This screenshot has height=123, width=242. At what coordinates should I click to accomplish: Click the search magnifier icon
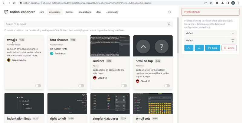(169, 24)
